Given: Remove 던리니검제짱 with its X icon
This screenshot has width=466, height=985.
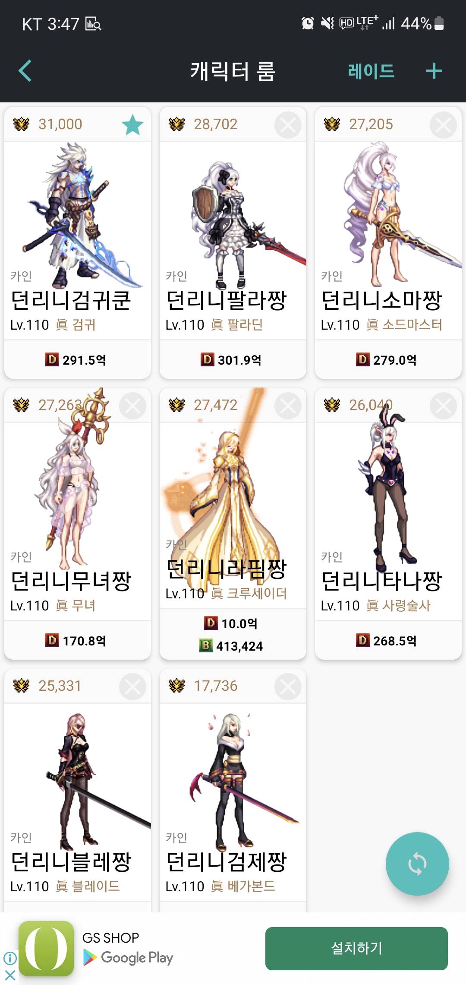Looking at the screenshot, I should tap(288, 686).
